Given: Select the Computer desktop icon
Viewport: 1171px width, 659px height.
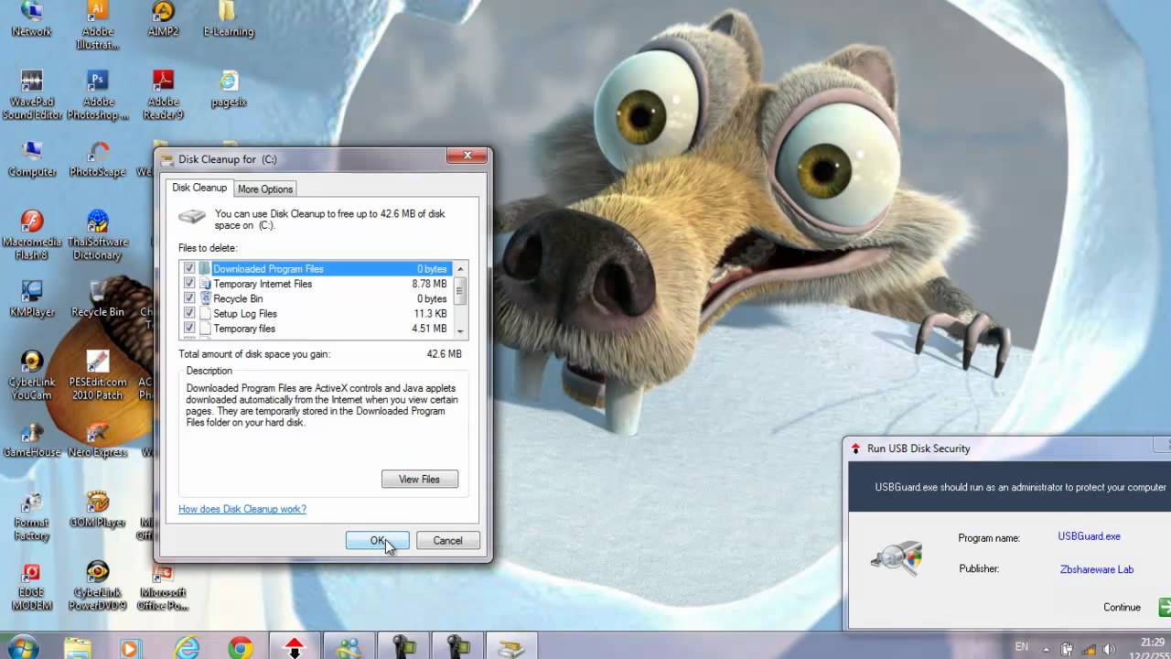Looking at the screenshot, I should 32,158.
